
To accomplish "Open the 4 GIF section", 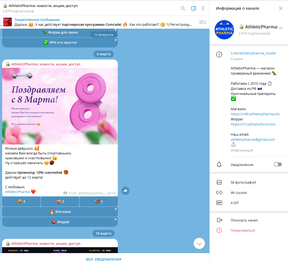I will point(234,203).
